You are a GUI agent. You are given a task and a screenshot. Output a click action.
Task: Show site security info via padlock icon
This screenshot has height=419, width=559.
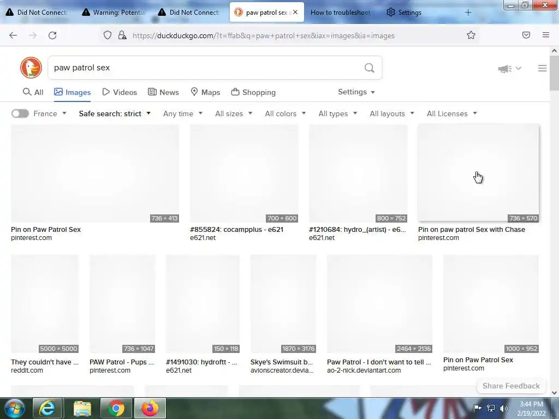click(x=122, y=35)
